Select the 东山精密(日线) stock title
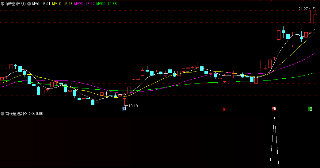320x168 pixels. click(13, 4)
